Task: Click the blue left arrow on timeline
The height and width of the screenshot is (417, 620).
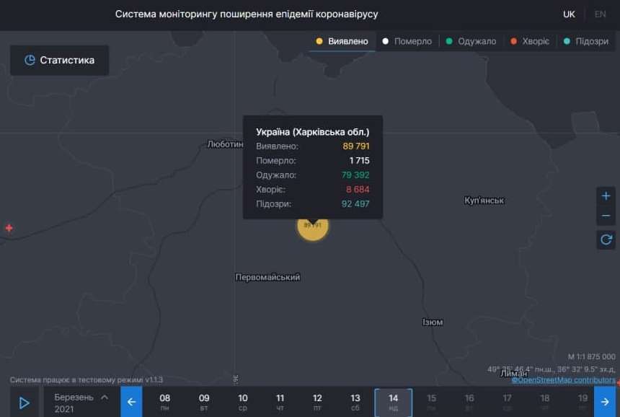Action: click(131, 402)
